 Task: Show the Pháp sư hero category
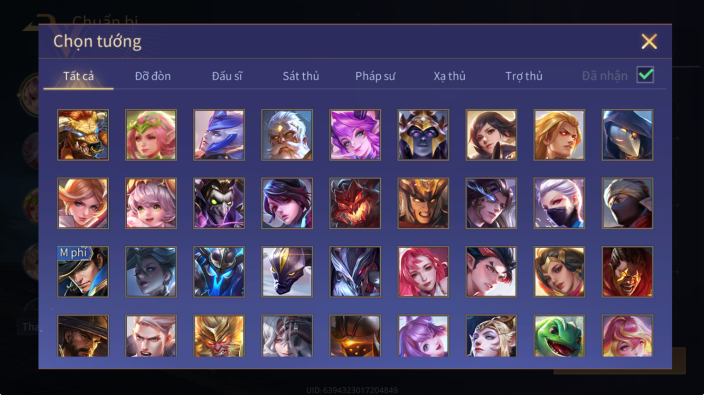click(x=375, y=76)
